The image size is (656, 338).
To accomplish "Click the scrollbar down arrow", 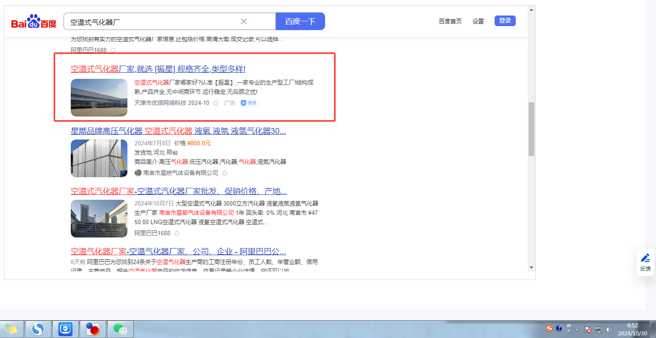I will pos(531,268).
